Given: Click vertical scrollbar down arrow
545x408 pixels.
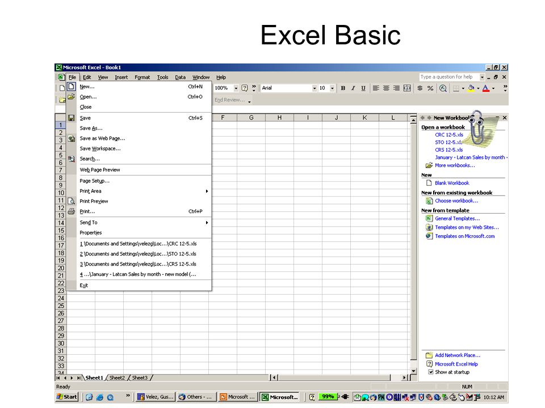Looking at the screenshot, I should click(x=413, y=371).
